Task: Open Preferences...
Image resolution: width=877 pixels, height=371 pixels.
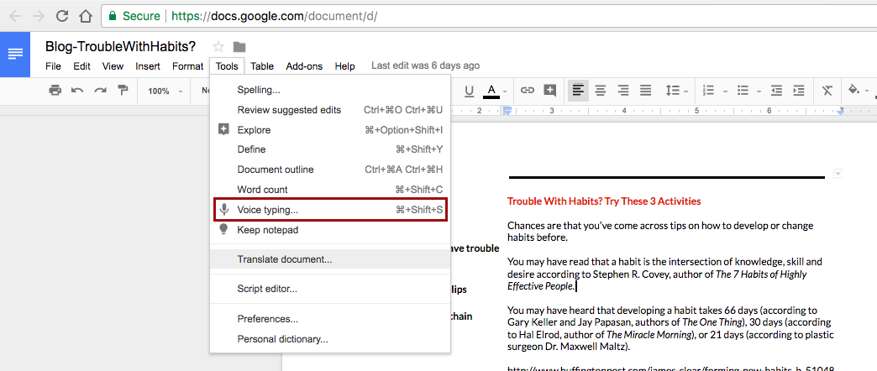Action: pyautogui.click(x=330, y=319)
